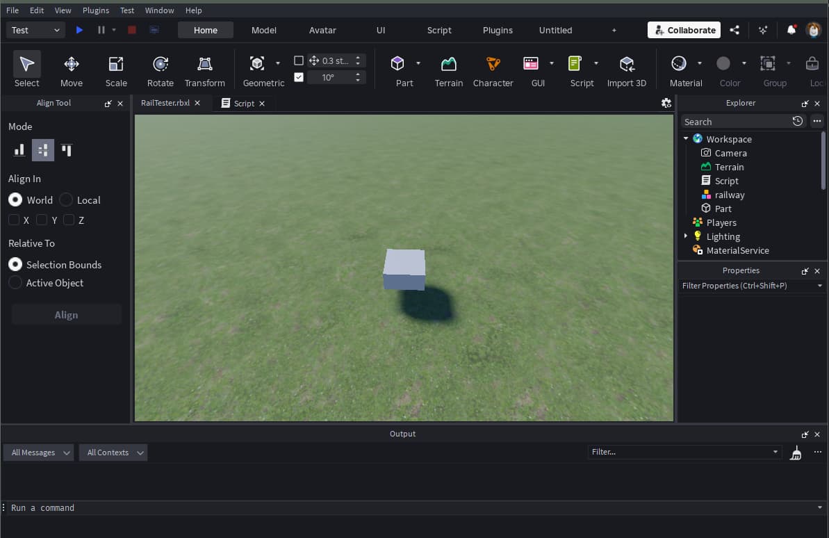The width and height of the screenshot is (829, 538).
Task: Select World alignment radio
Action: pos(15,200)
